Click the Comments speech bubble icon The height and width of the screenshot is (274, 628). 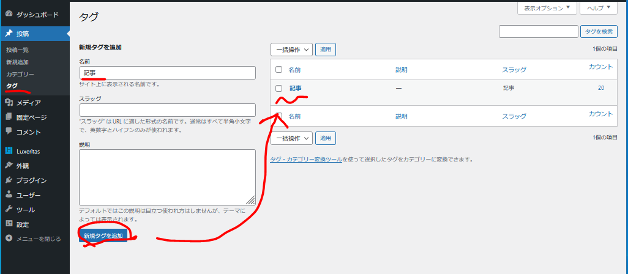pos(9,131)
